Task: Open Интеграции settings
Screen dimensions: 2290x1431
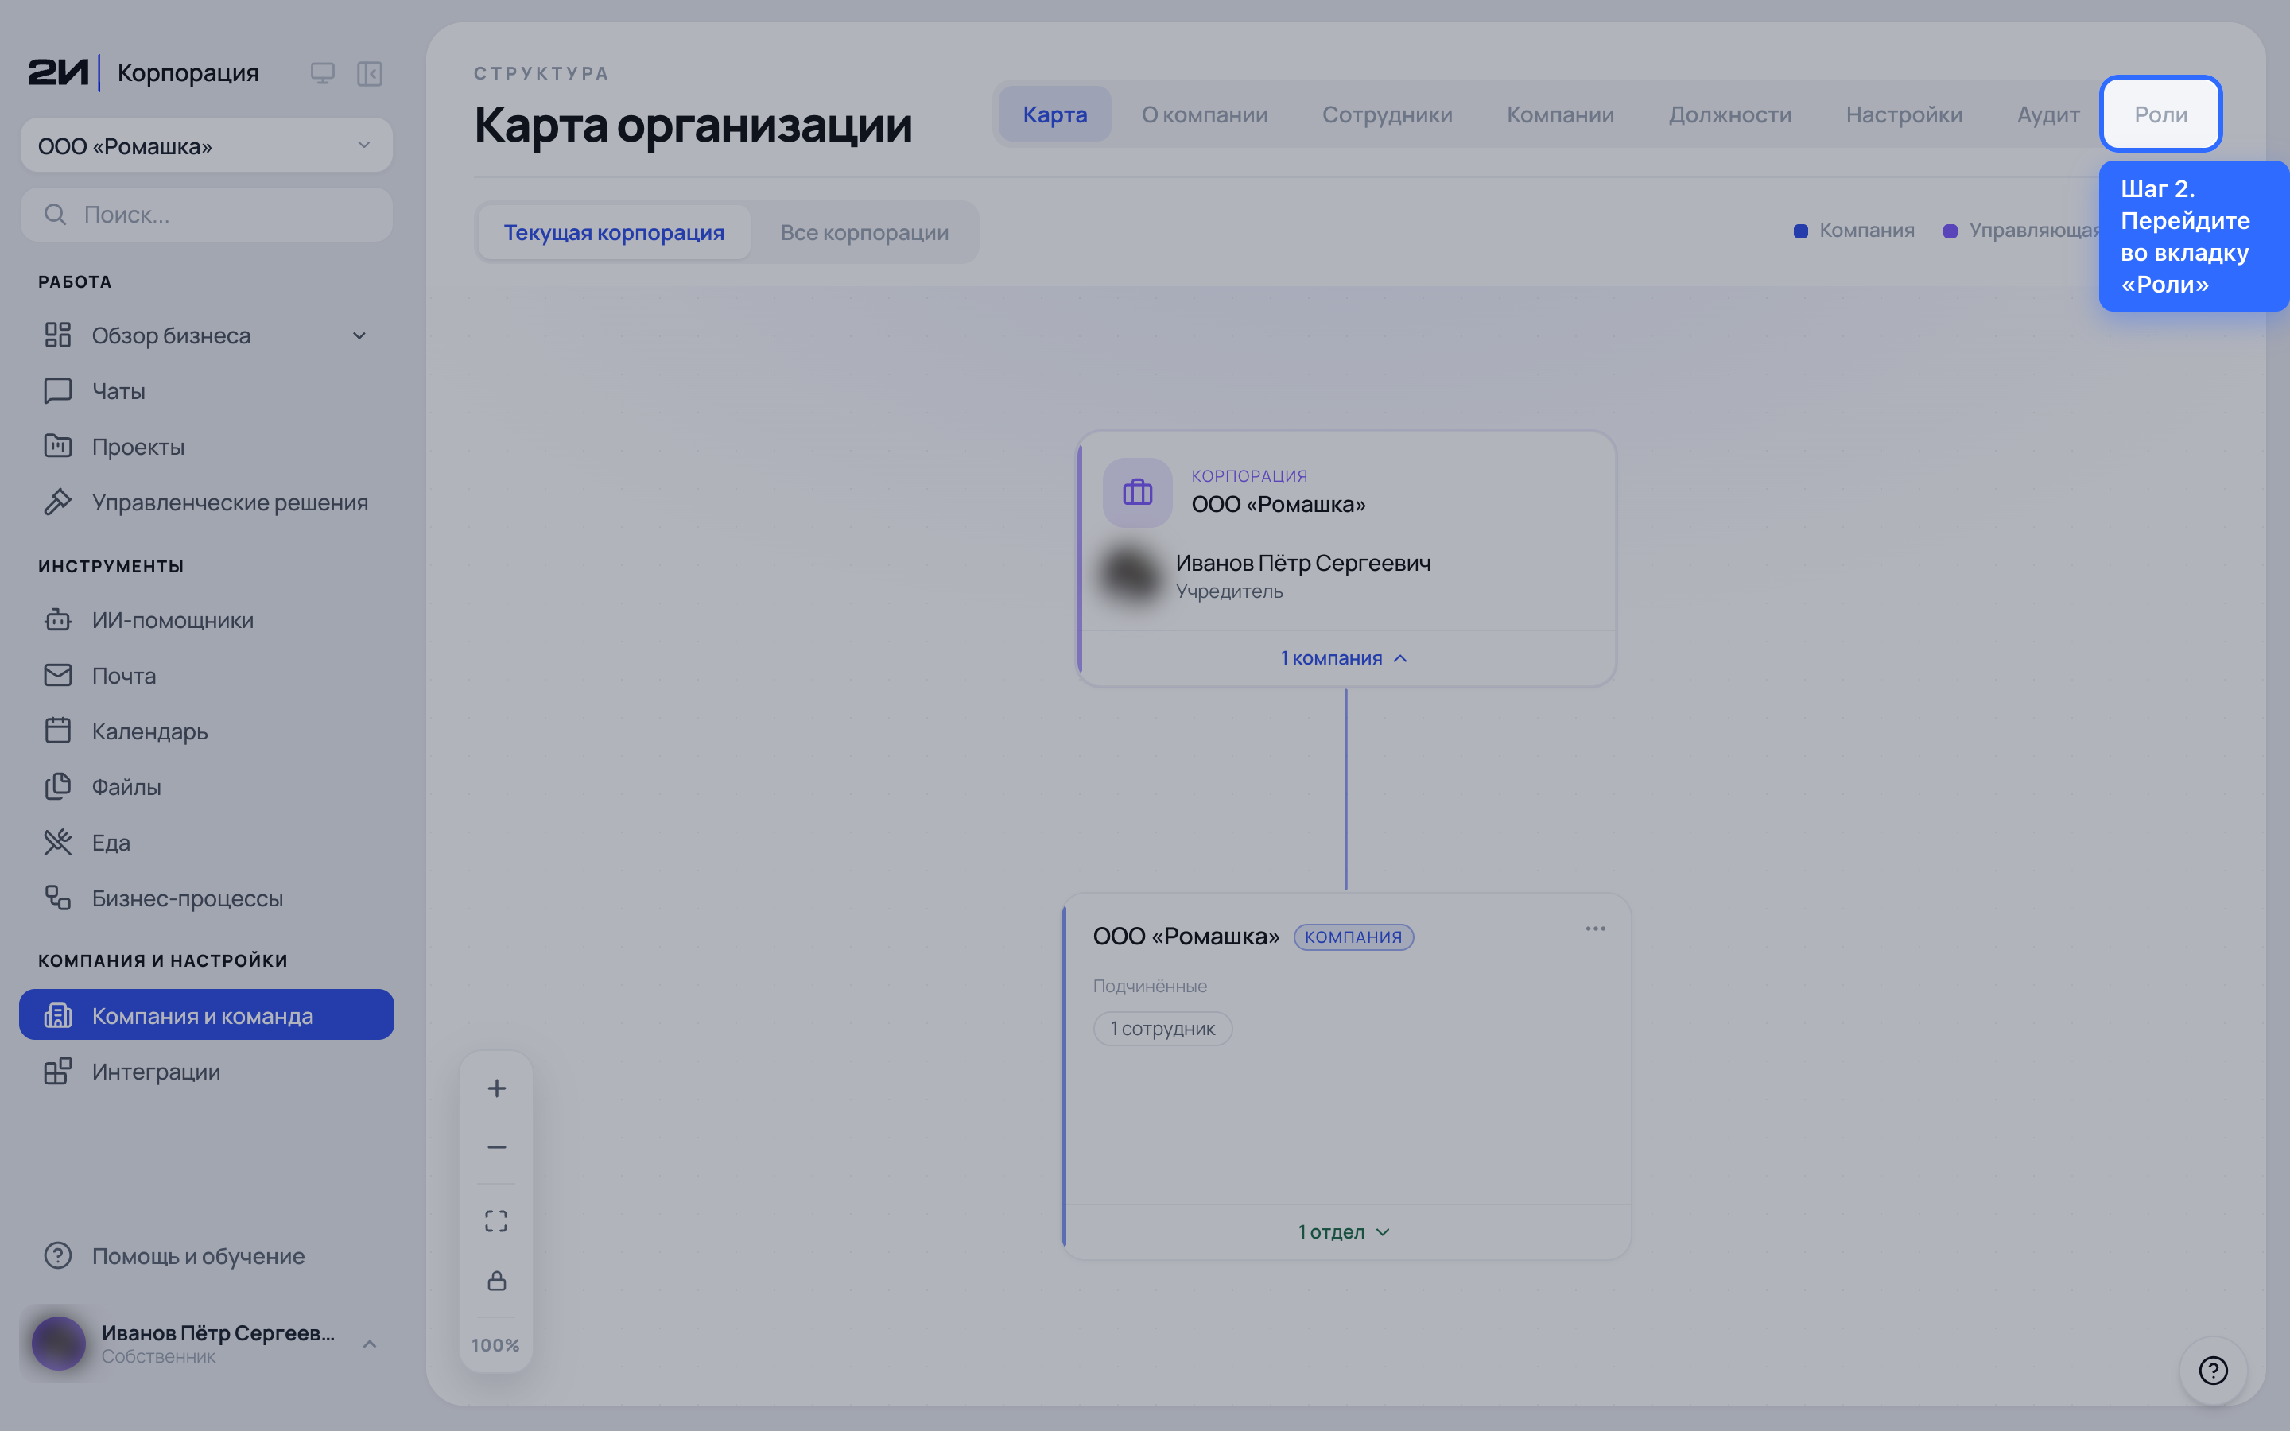Action: (x=206, y=1072)
